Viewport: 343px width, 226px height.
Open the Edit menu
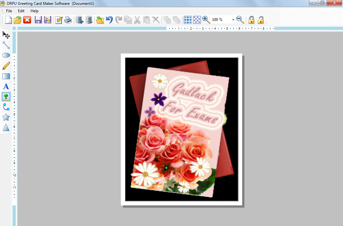(21, 11)
